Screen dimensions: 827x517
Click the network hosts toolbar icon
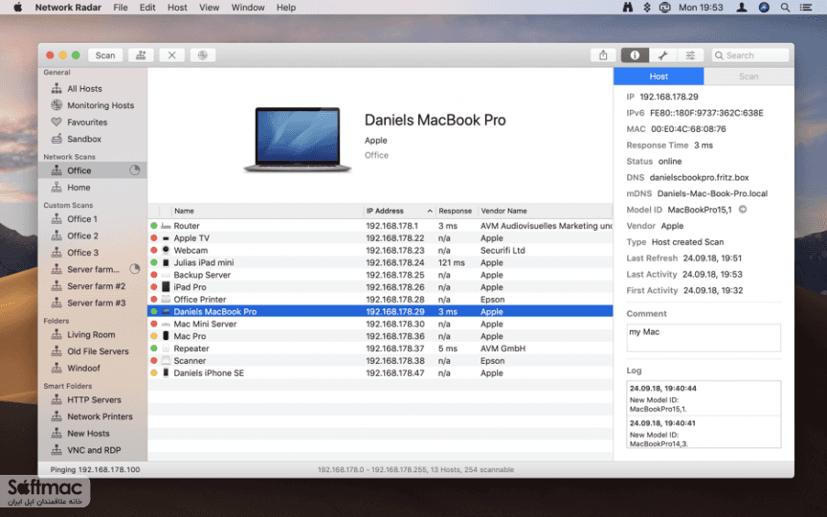[x=141, y=56]
